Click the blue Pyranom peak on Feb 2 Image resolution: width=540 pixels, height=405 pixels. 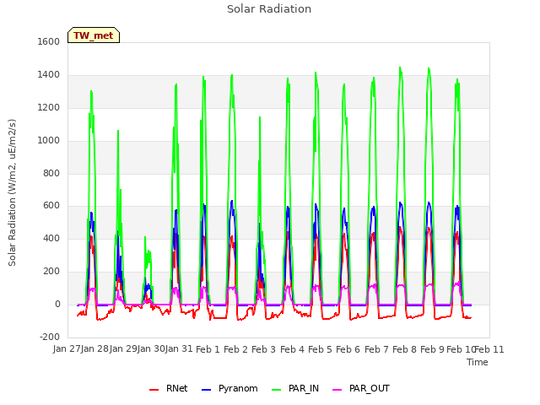232,201
